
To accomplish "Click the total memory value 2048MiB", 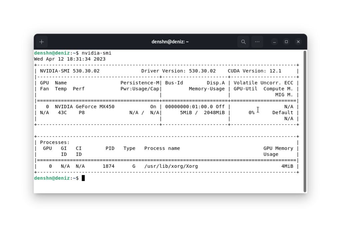I will click(214, 113).
